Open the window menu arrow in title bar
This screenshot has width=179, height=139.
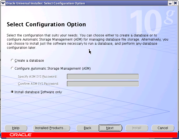coord(3,3)
